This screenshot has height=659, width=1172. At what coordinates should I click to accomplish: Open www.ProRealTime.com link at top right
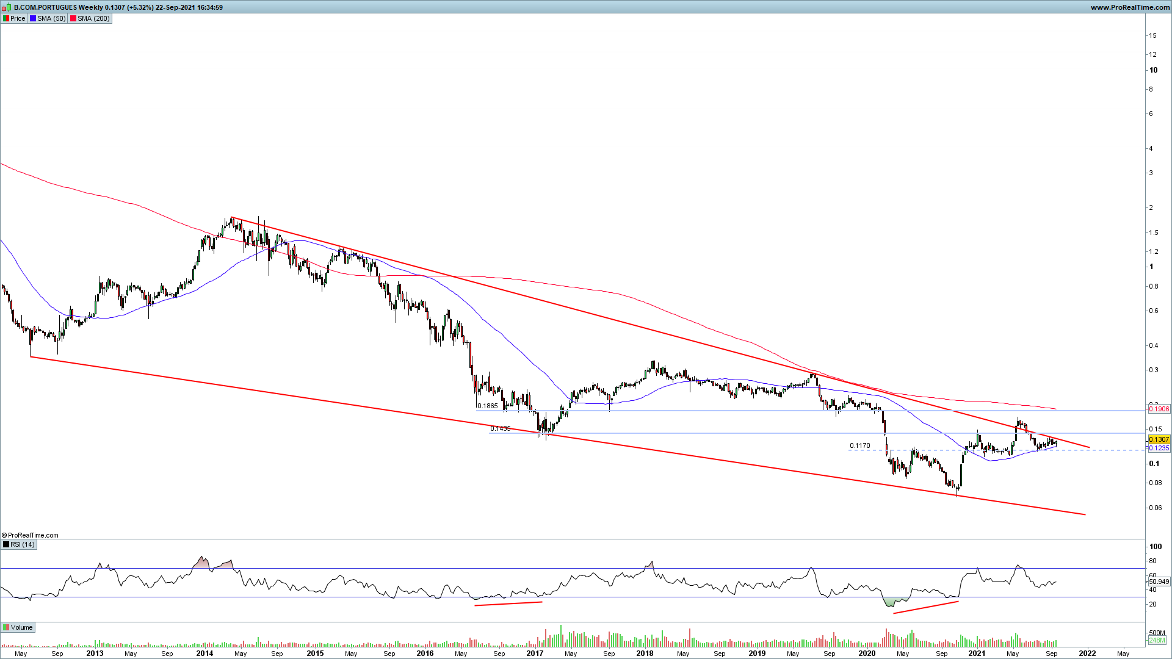tap(1130, 7)
